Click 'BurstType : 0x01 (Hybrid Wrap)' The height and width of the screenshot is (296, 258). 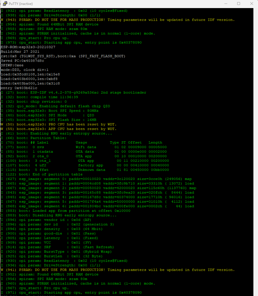click(78, 252)
